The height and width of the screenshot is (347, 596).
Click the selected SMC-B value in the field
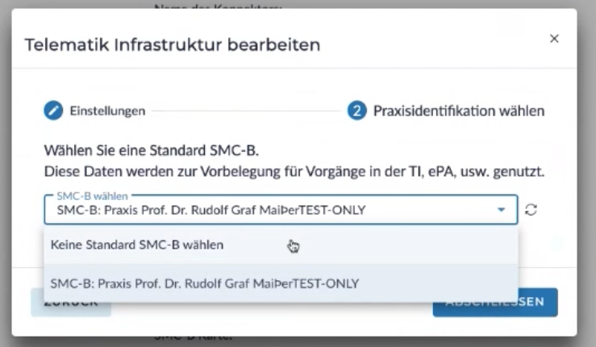coord(211,211)
